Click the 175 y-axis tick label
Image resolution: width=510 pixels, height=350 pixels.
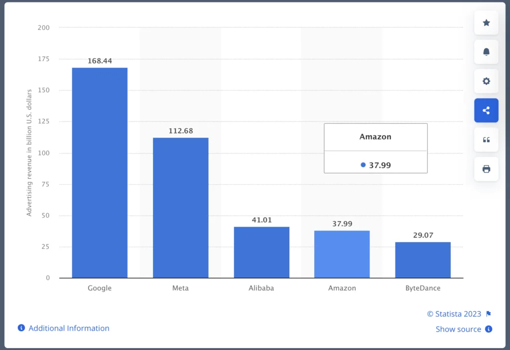(x=44, y=59)
